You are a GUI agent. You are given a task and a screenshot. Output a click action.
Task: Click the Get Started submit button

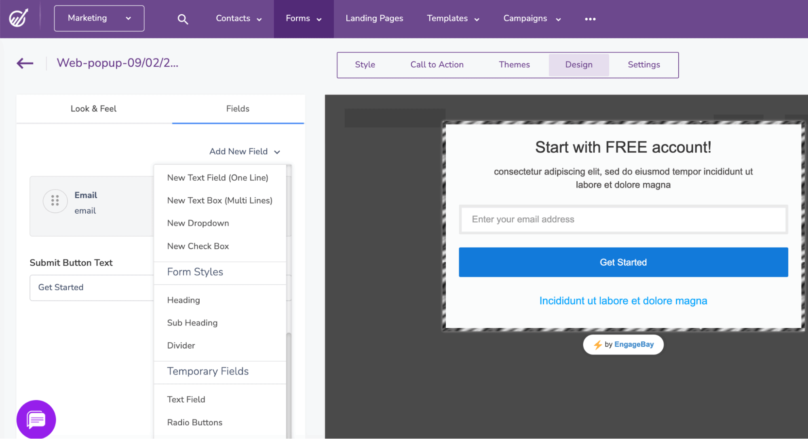(623, 262)
